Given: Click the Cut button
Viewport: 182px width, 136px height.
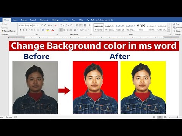Looking at the screenshot, I should tap(5, 24).
